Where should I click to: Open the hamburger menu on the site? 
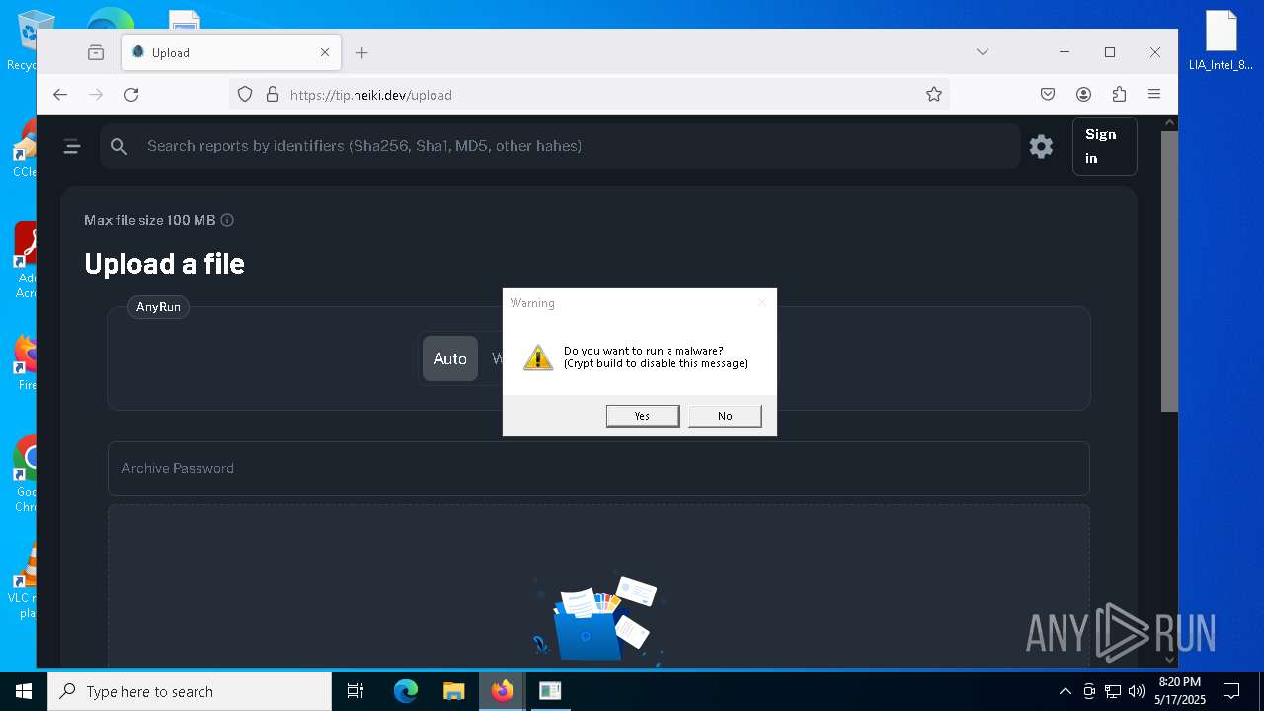[x=72, y=146]
